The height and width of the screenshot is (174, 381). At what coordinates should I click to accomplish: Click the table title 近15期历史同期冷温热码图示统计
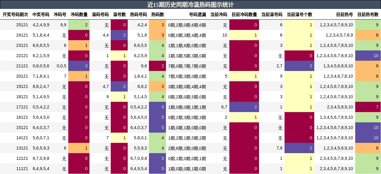click(x=190, y=5)
